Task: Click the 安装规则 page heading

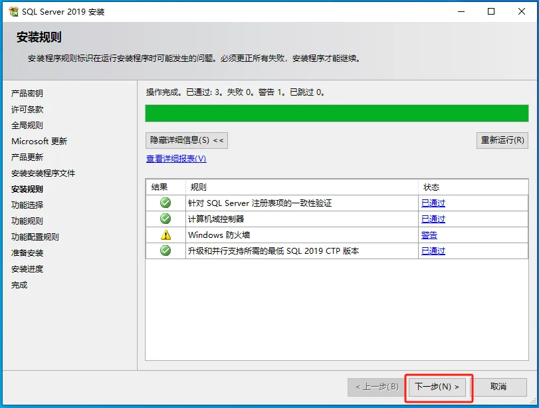Action: pyautogui.click(x=39, y=37)
